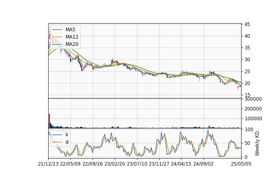
Task: Click the MA20 legend label
Action: [x=72, y=44]
